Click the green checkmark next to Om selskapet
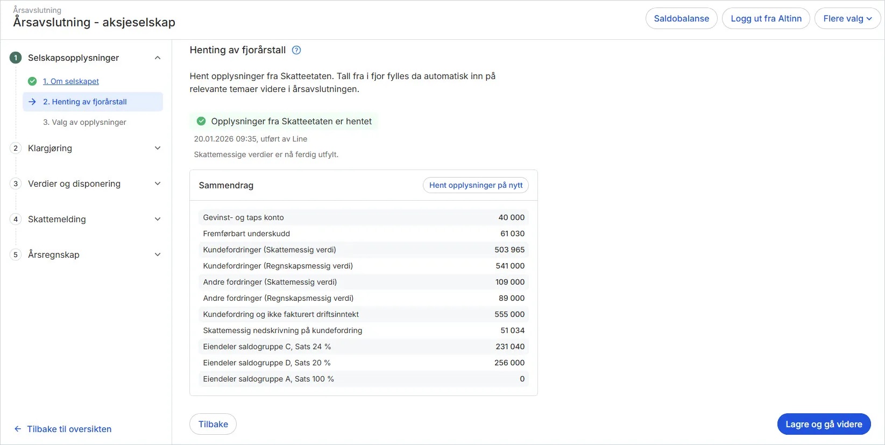Screen dimensions: 885x445 (x=32, y=81)
